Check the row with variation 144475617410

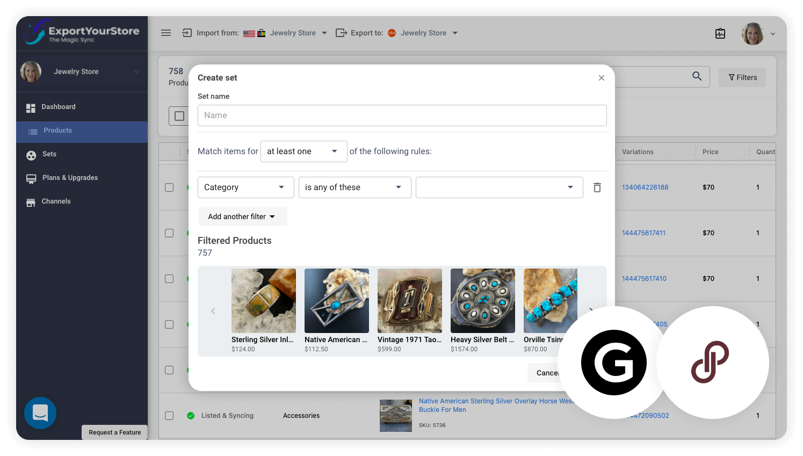pyautogui.click(x=169, y=279)
